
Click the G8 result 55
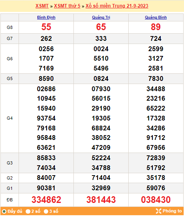(x=46, y=27)
